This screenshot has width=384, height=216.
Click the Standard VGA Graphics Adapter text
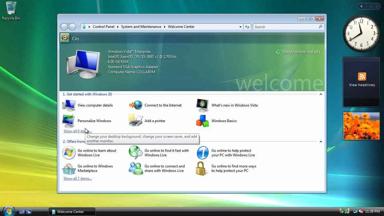tap(133, 67)
